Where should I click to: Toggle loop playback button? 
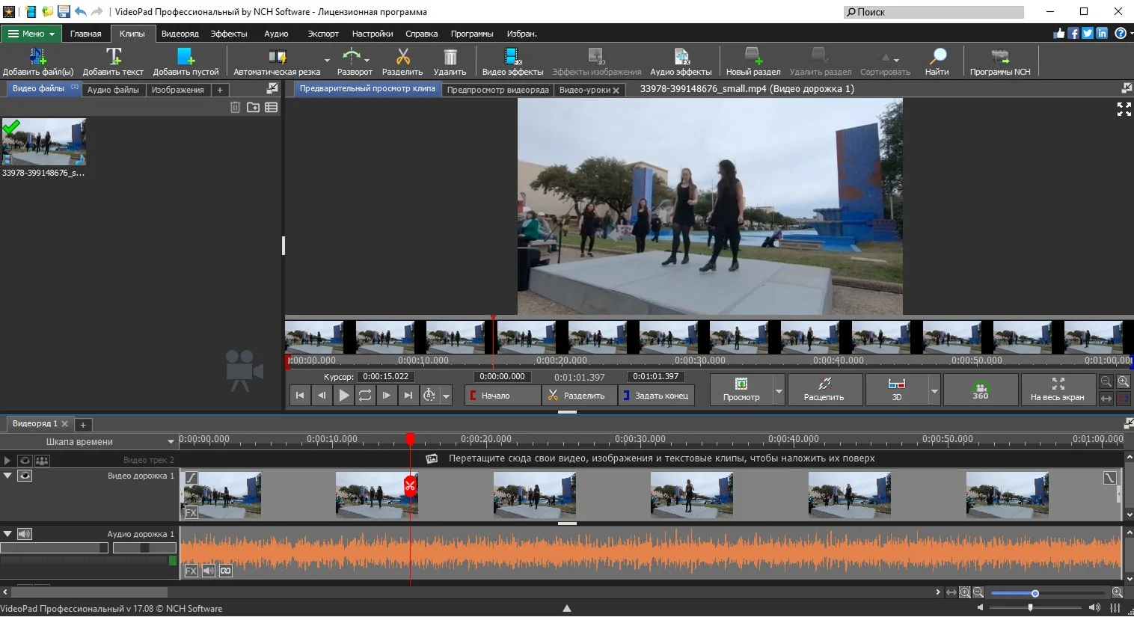[x=364, y=396]
